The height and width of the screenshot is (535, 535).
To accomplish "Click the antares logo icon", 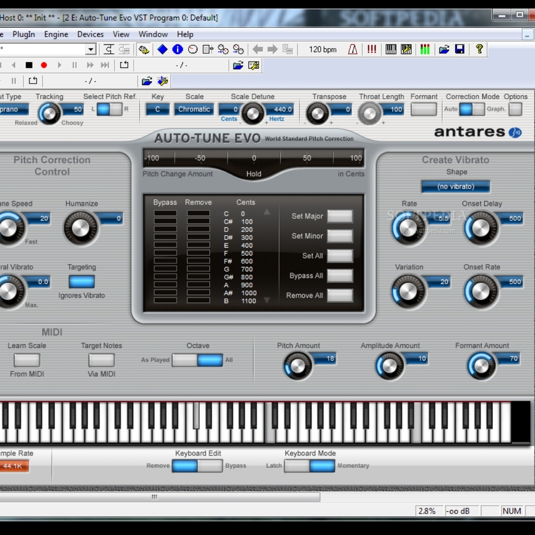I will coord(515,132).
